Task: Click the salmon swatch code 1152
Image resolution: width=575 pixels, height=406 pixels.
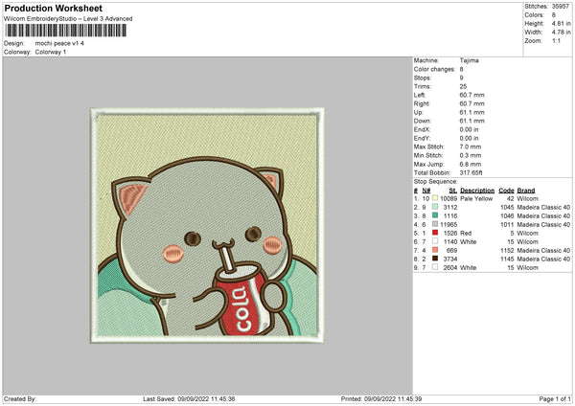Action: pos(435,250)
